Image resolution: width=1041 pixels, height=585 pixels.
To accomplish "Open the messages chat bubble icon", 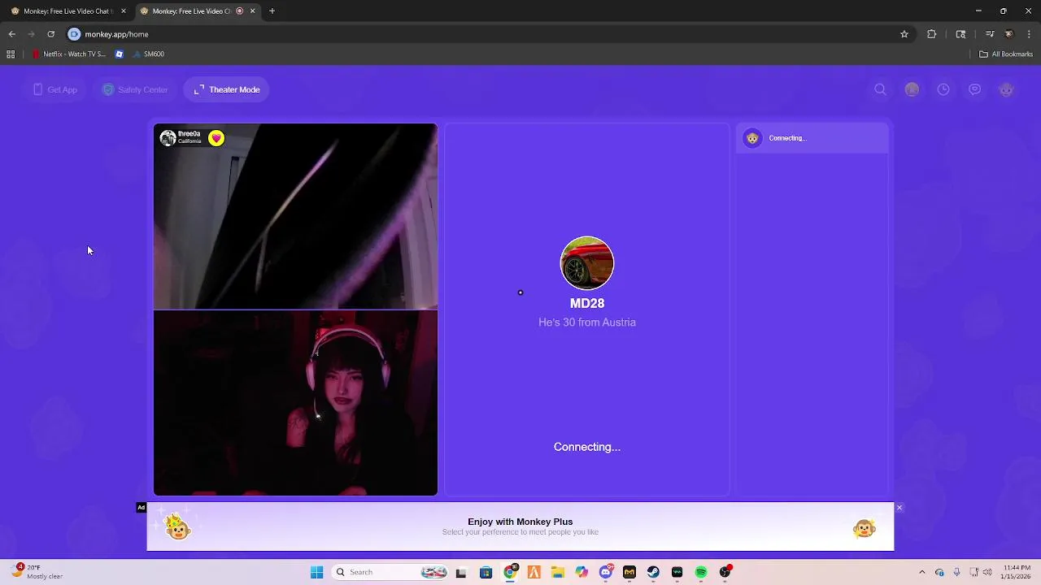I will tap(975, 89).
